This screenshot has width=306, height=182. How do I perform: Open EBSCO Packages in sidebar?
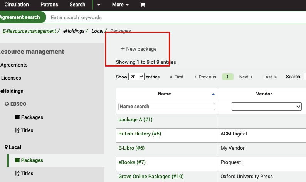(x=32, y=117)
